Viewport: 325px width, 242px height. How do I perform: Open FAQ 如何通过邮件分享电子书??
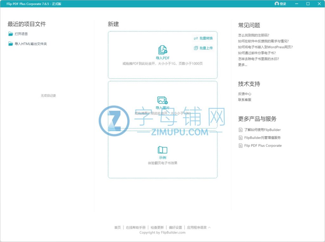(x=257, y=53)
